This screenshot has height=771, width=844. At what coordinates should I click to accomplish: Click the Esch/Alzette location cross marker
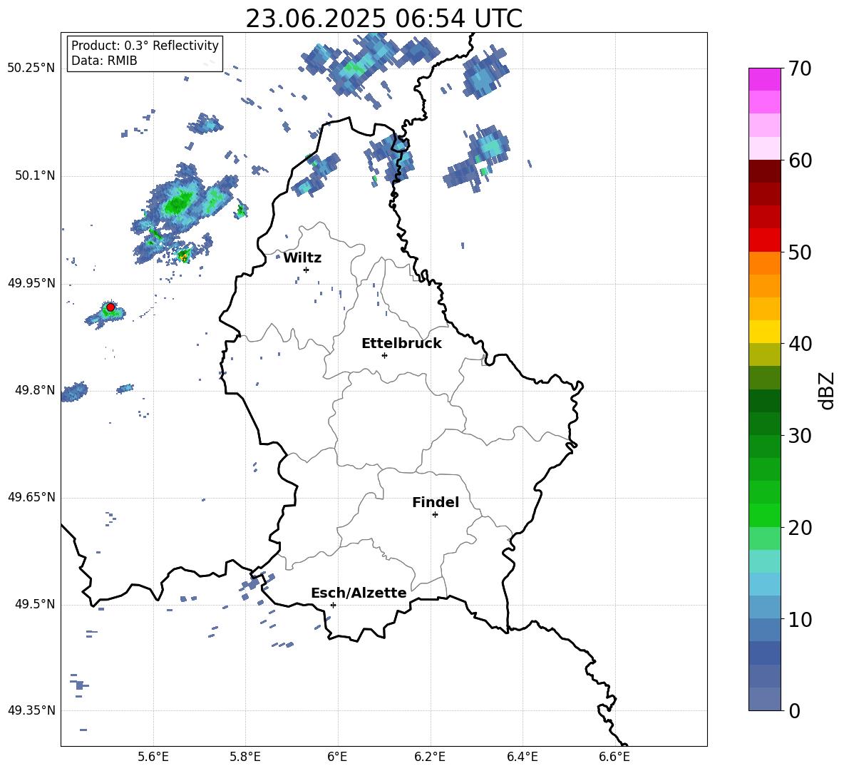click(333, 605)
